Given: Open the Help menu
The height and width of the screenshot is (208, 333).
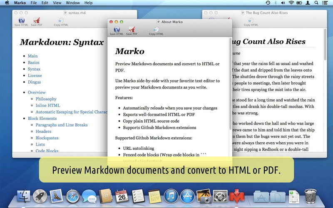Looking at the screenshot, I should tap(88, 3).
